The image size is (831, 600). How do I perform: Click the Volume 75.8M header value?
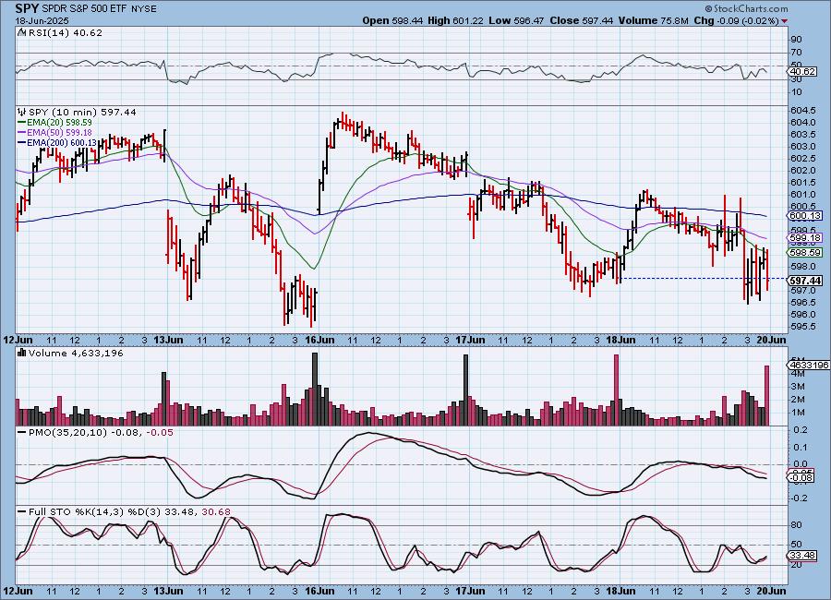click(653, 20)
